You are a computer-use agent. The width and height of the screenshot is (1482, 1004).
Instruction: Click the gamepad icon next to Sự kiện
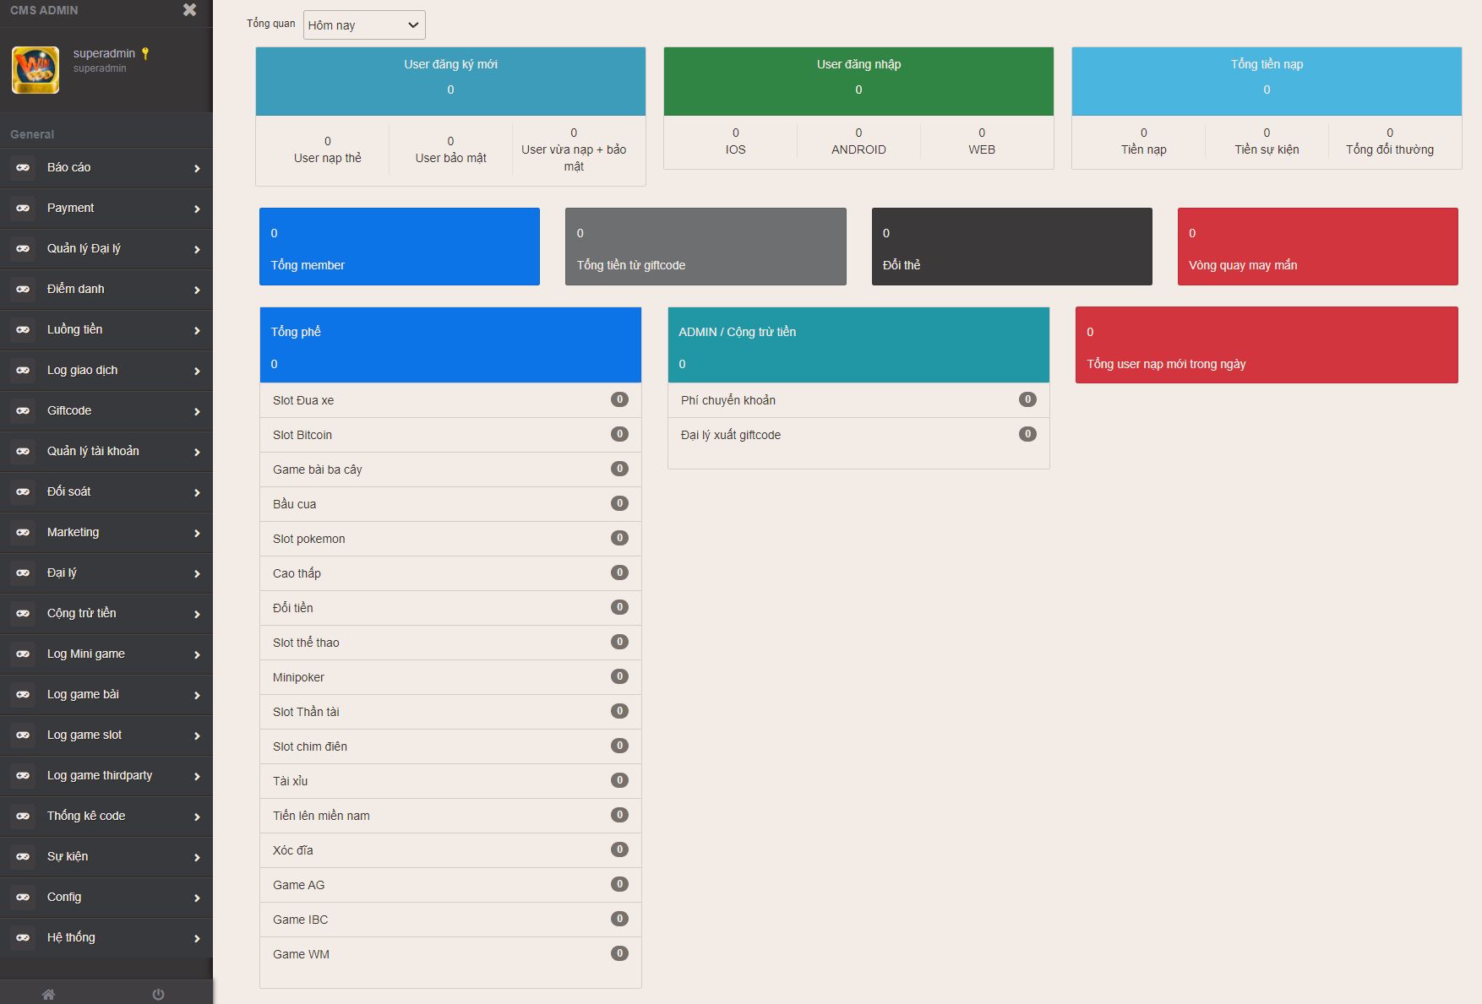coord(23,857)
